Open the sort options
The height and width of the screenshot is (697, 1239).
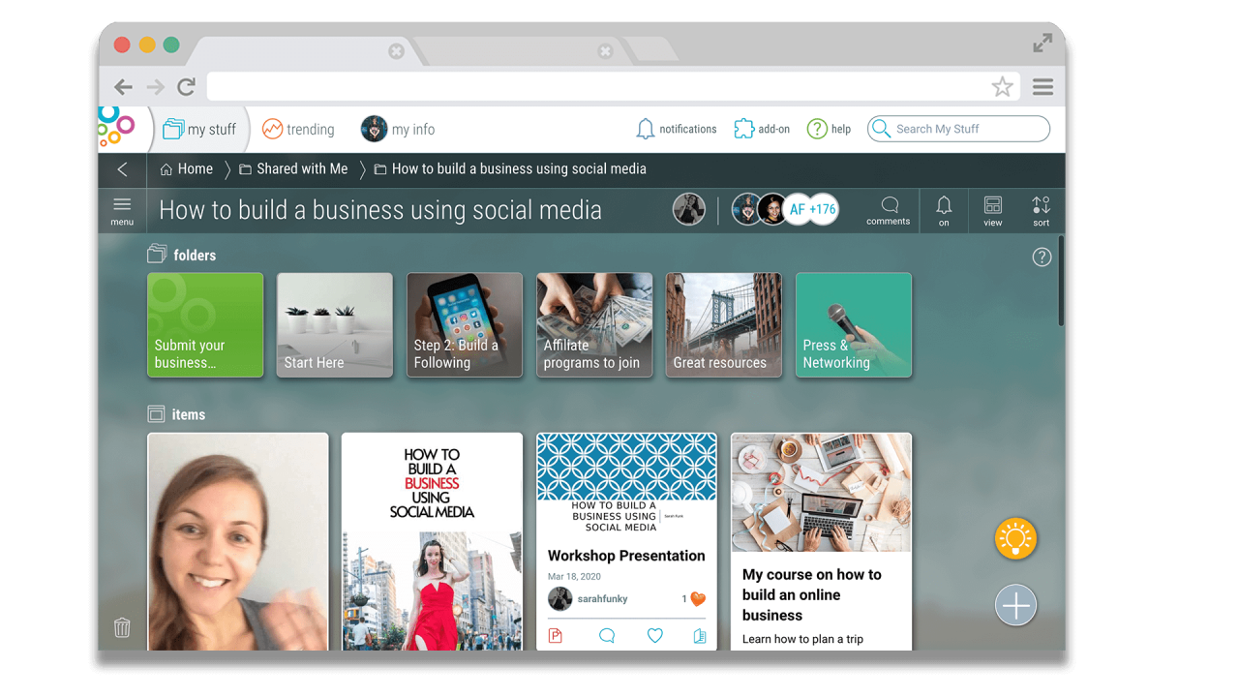[1041, 209]
